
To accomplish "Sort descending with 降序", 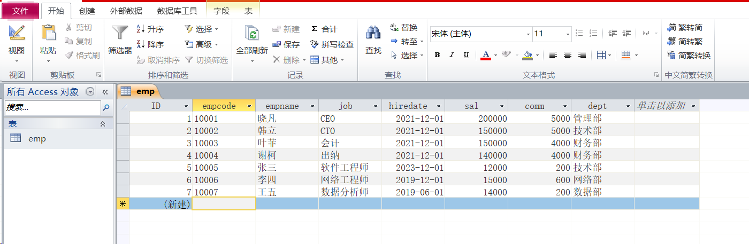I will [150, 44].
